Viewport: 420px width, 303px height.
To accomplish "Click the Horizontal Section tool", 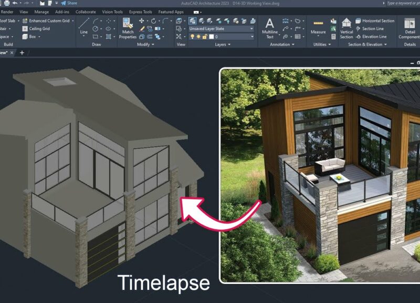I will point(375,20).
